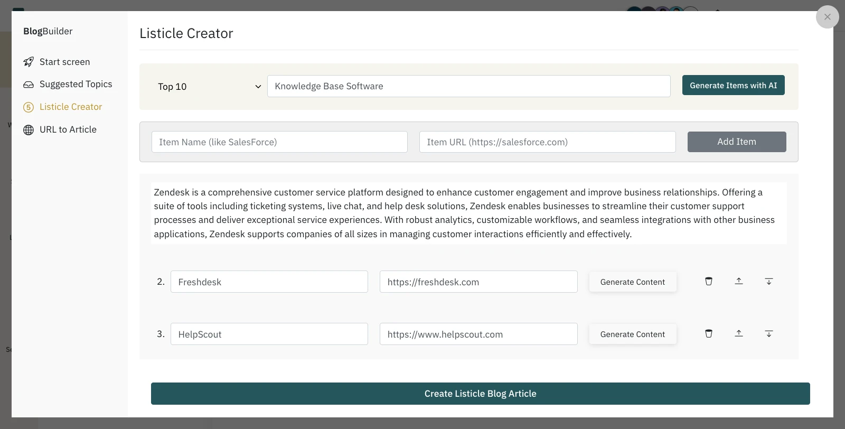The width and height of the screenshot is (845, 429).
Task: Click the BlogBuilder logo text
Action: [x=48, y=31]
